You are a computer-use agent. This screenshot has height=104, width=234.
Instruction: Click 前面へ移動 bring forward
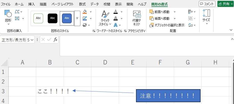[159, 12]
